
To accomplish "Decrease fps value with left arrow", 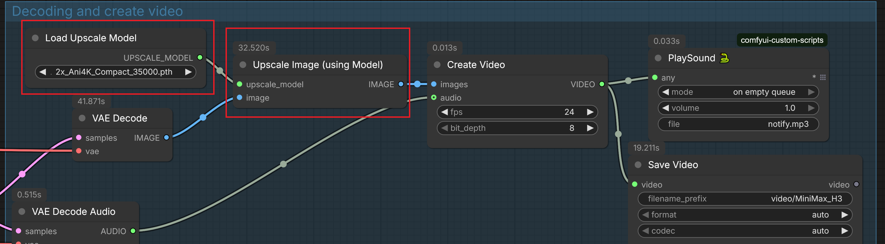I will click(444, 112).
